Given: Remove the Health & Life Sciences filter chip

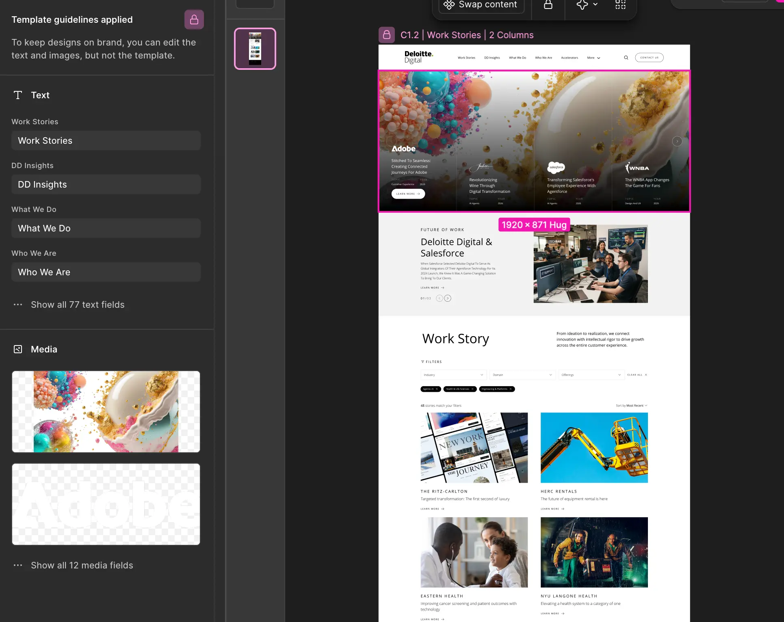Looking at the screenshot, I should point(472,389).
